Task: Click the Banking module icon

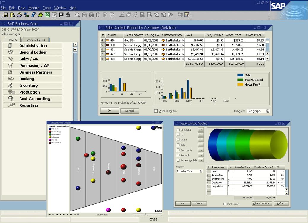Action: pos(11,79)
